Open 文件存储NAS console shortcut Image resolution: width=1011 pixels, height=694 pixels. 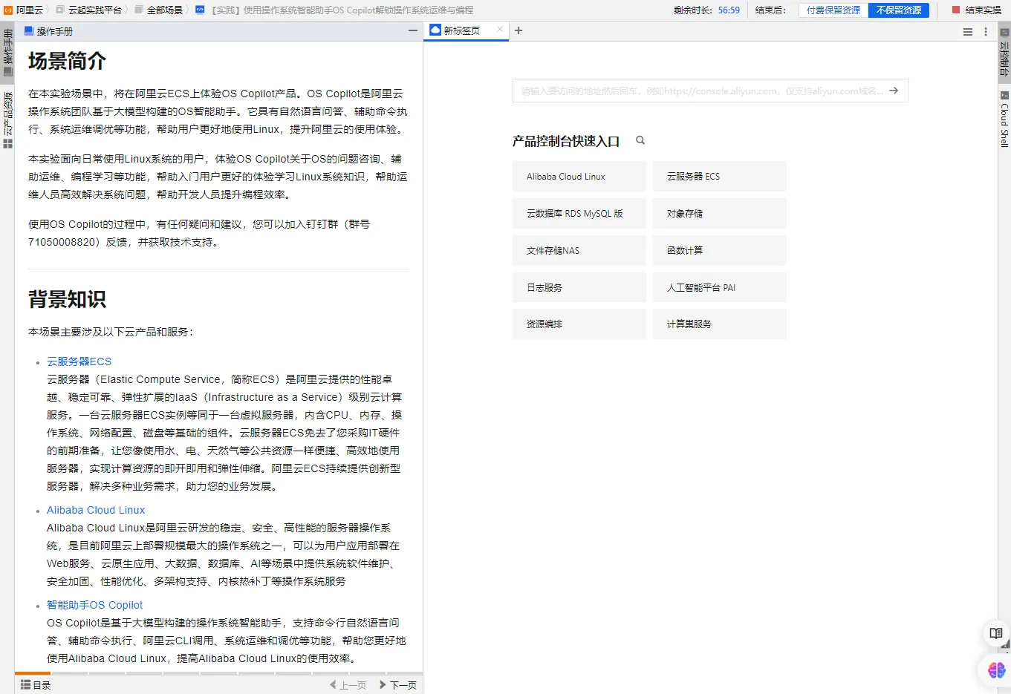pos(579,251)
